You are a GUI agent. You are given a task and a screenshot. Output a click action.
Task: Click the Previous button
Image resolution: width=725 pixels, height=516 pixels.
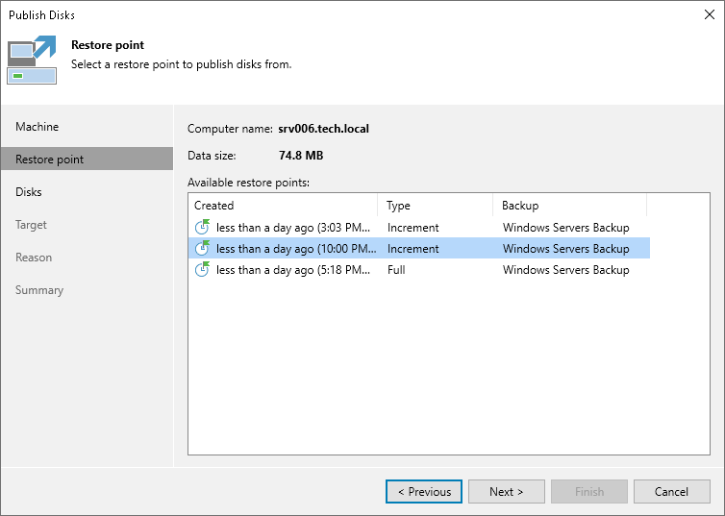pos(424,492)
